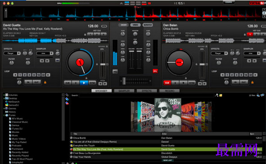Select the MIXER center panel

(123, 25)
